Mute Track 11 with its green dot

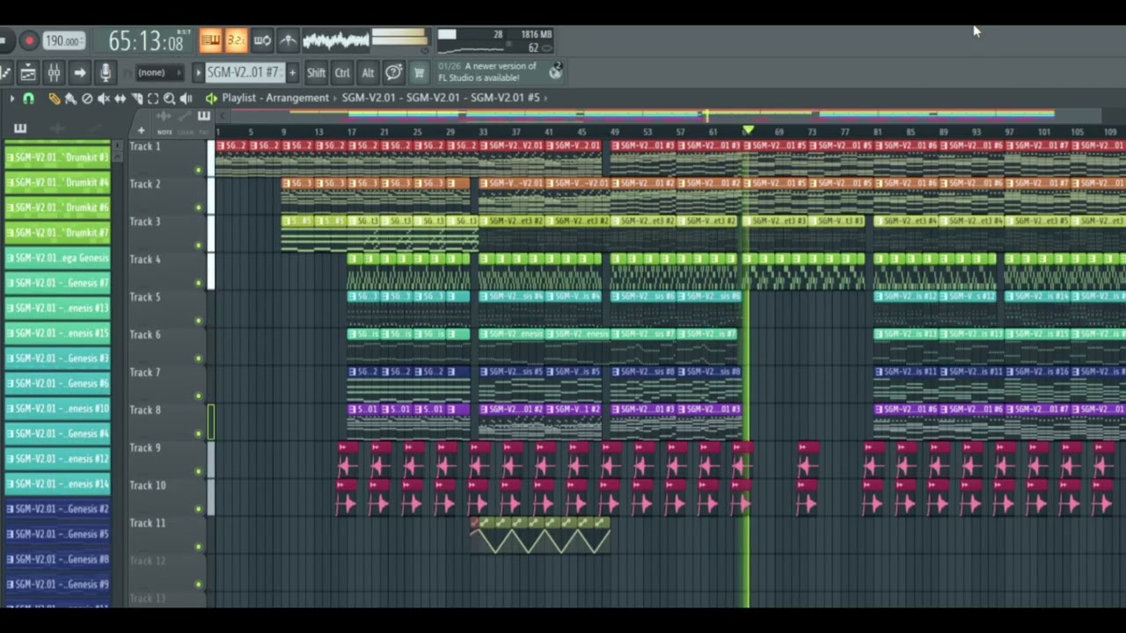pos(198,548)
